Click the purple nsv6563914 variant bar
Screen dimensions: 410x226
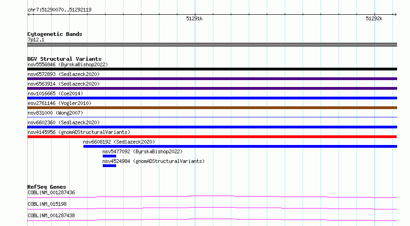coord(212,88)
